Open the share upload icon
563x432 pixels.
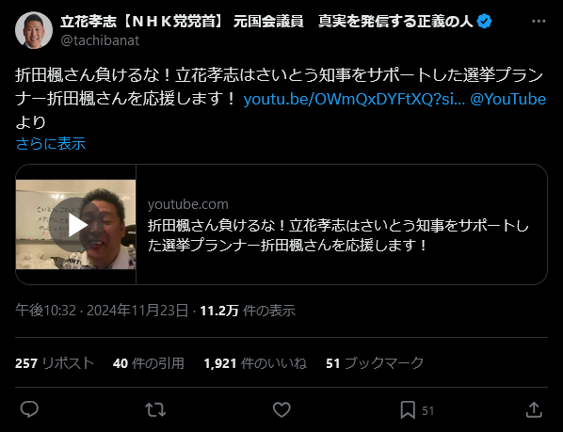point(534,409)
